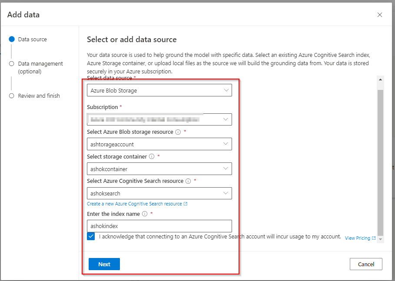The width and height of the screenshot is (395, 281).
Task: Click the info icon next to "Select storage container"
Action: [x=151, y=157]
